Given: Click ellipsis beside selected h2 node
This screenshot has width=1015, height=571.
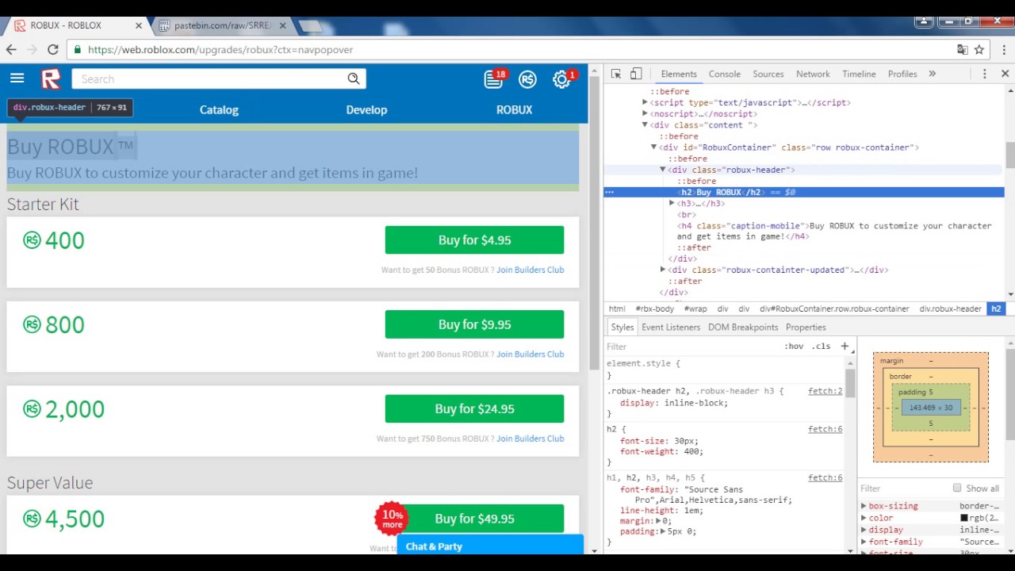Looking at the screenshot, I should tap(609, 192).
